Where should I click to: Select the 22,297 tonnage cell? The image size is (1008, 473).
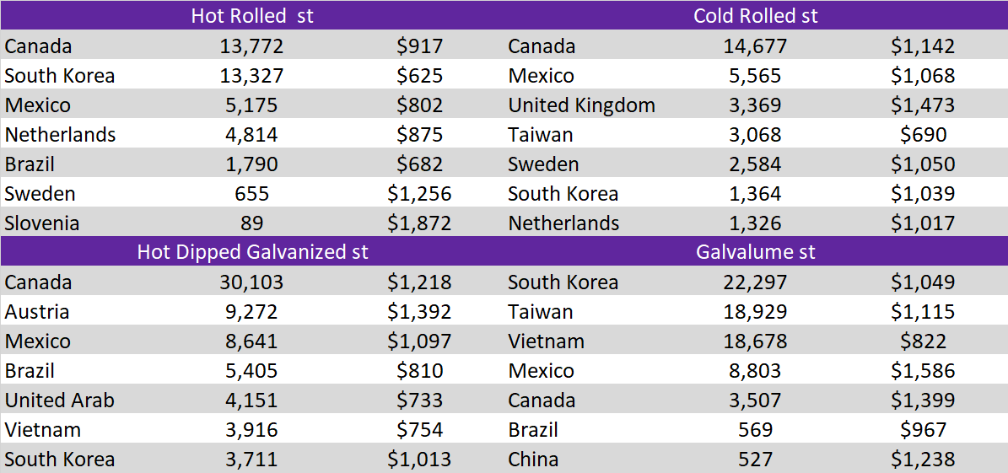click(x=755, y=282)
